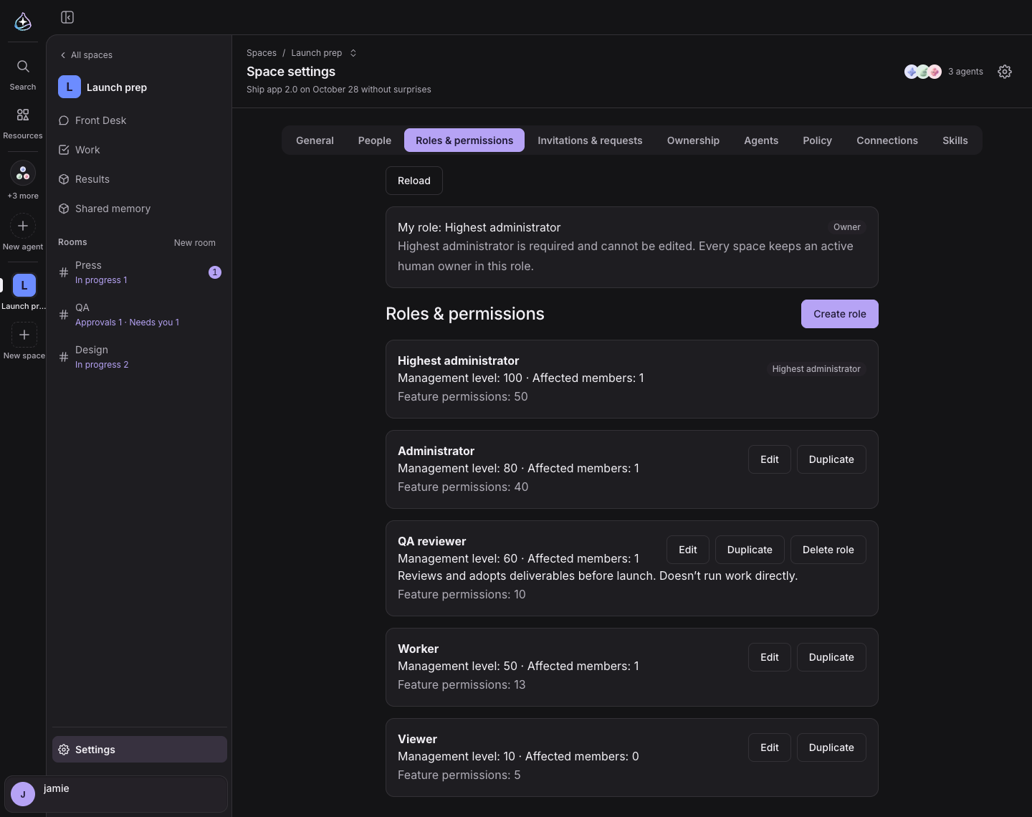Click the Create role button
Viewport: 1032px width, 817px height.
[839, 314]
